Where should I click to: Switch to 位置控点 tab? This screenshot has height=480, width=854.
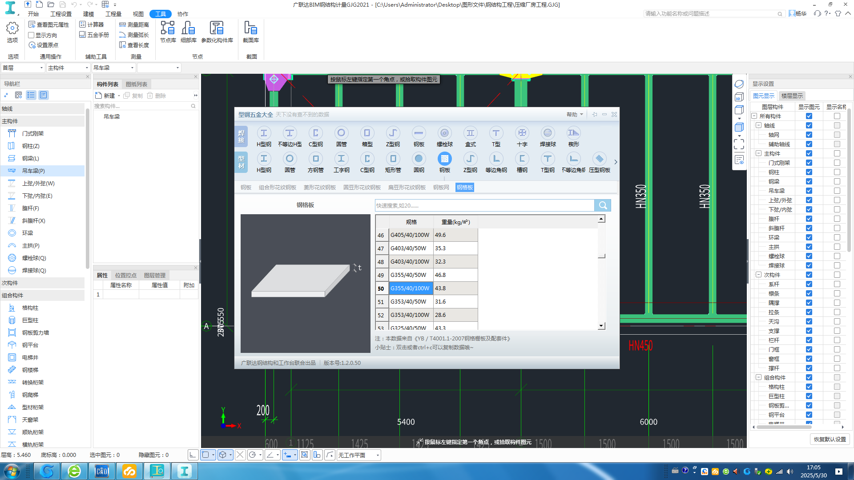(126, 275)
